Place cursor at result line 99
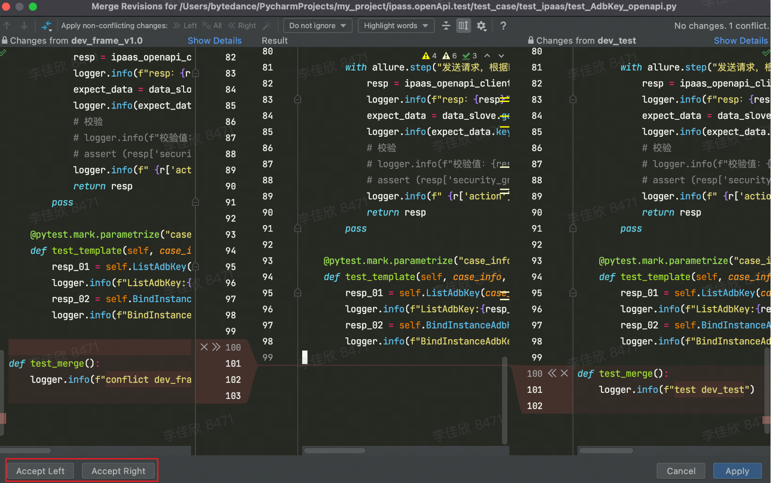Viewport: 771px width, 483px height. (x=305, y=357)
